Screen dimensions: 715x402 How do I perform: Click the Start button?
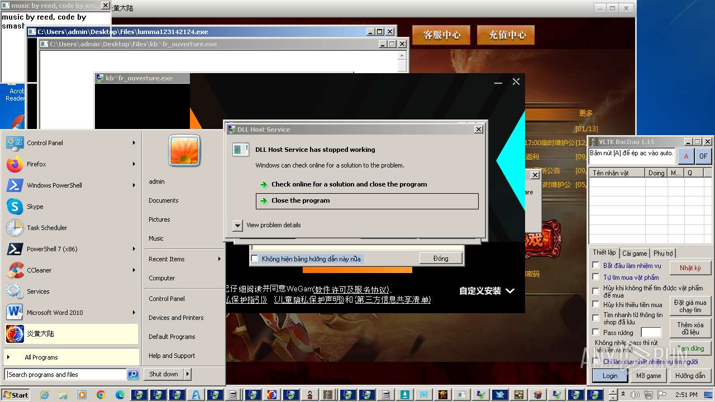click(16, 395)
